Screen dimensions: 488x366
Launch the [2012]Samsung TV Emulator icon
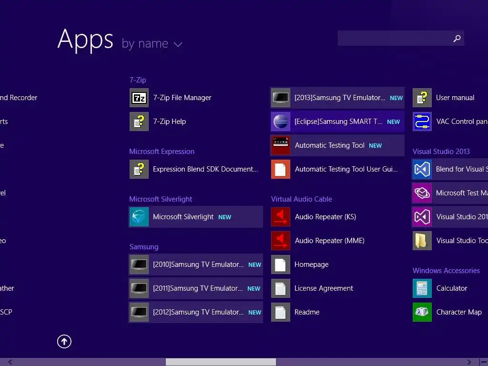point(139,312)
